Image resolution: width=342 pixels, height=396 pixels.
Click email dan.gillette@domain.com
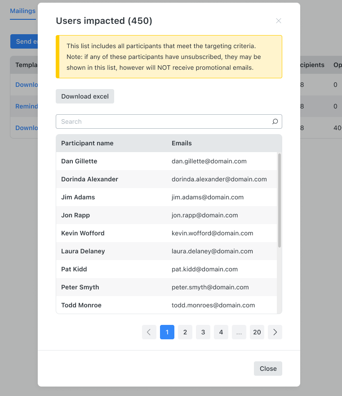tap(209, 161)
